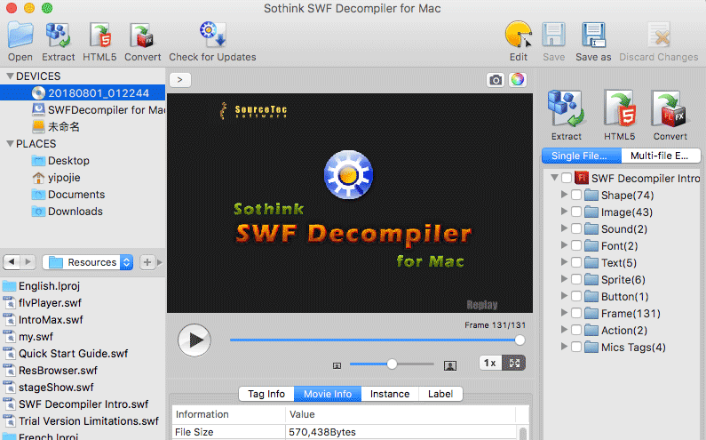
Task: Click the Save toolbar icon
Action: coord(553,36)
